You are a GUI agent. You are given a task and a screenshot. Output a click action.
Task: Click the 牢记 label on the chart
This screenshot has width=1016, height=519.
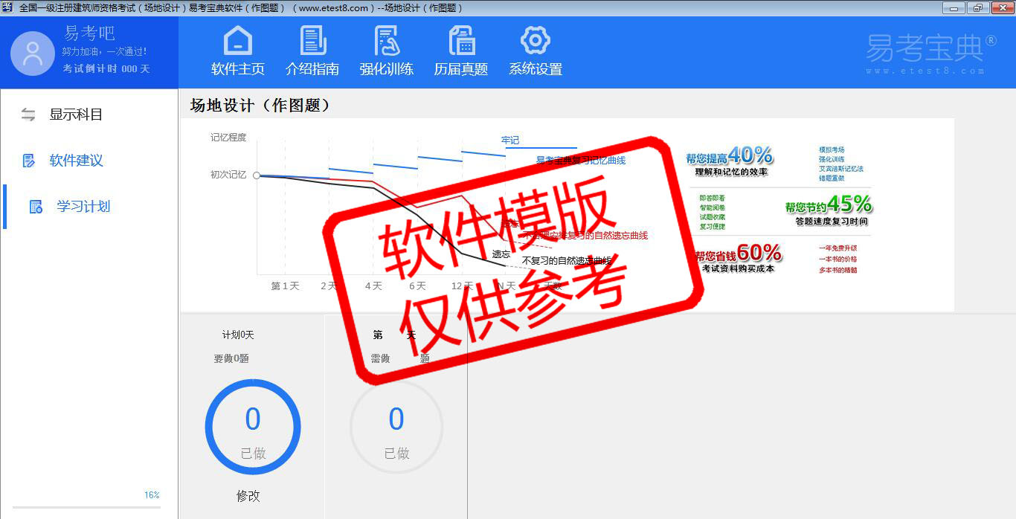tap(510, 140)
